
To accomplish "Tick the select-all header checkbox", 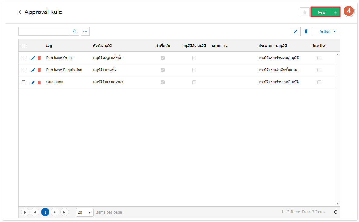I will [24, 46].
